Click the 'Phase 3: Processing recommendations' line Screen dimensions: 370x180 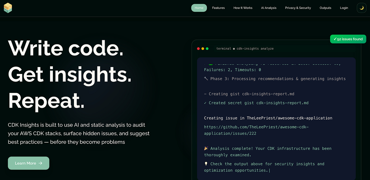coord(275,79)
